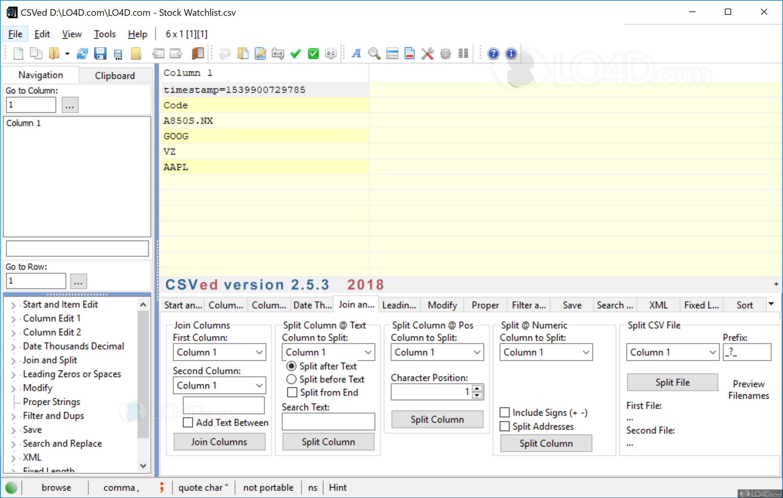Click the Split File button
The height and width of the screenshot is (498, 783).
672,382
